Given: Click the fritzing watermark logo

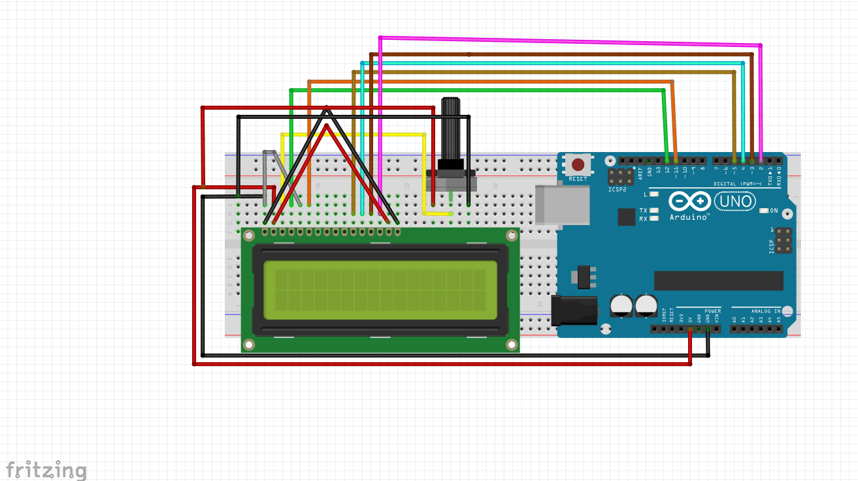Looking at the screenshot, I should 46,470.
